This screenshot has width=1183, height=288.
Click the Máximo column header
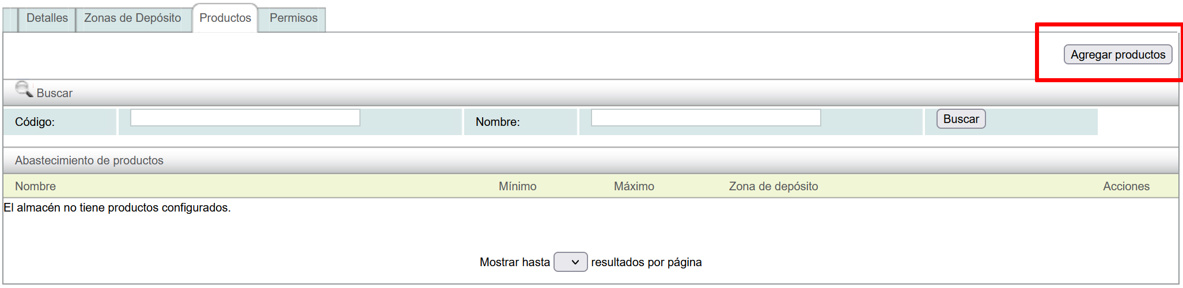pyautogui.click(x=634, y=186)
